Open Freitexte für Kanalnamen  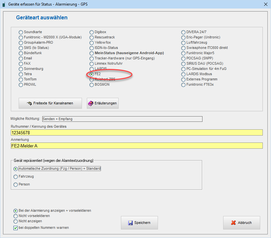click(x=50, y=103)
